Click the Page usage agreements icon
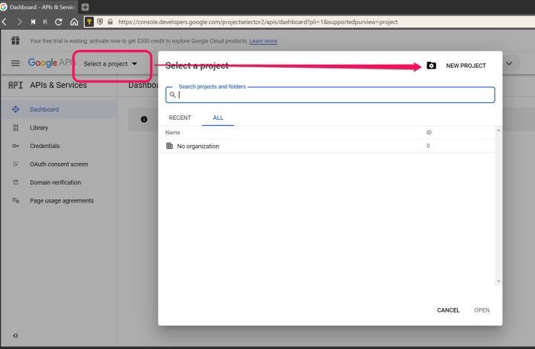Image resolution: width=535 pixels, height=349 pixels. coord(15,200)
